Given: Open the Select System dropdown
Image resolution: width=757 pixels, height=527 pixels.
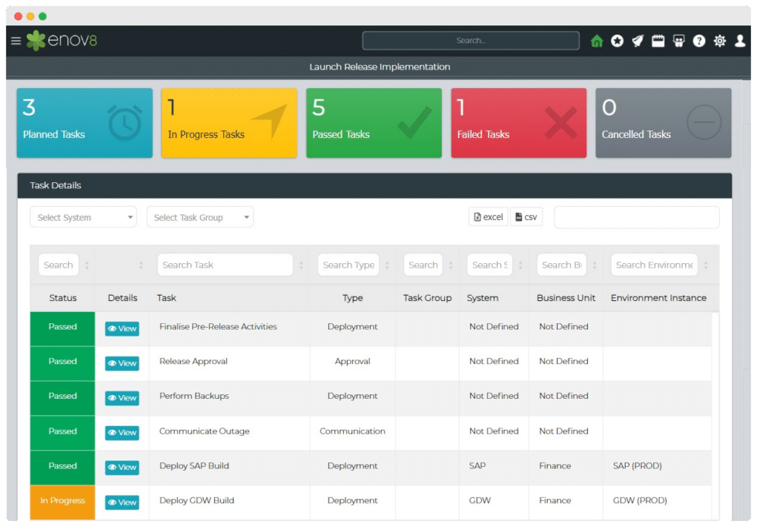Looking at the screenshot, I should click(83, 217).
